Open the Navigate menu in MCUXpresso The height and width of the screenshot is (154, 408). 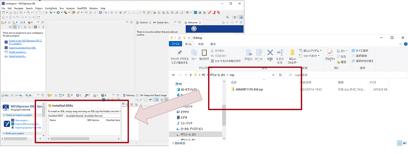[x=19, y=8]
